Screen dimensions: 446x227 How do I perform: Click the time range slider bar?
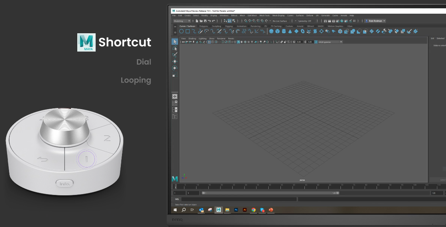coord(270,193)
